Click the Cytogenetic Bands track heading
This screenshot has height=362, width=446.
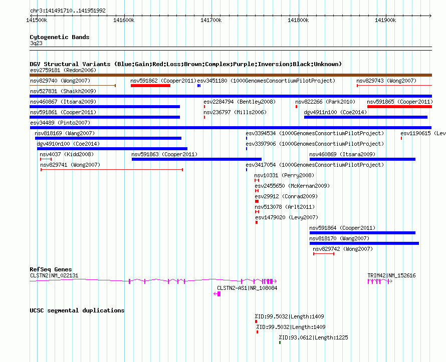60,37
